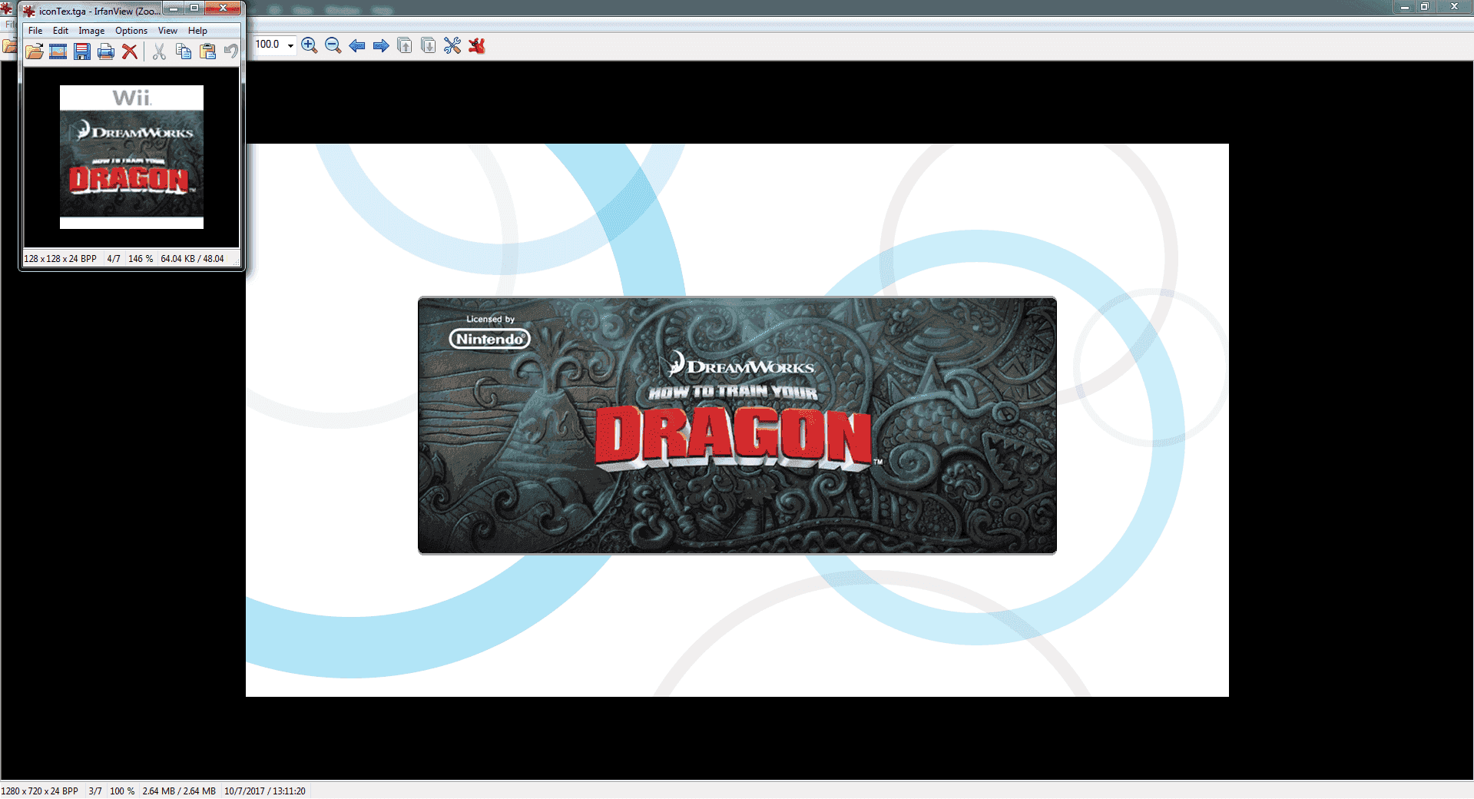Open the Image menu in iconTex window
Screen dimensions: 1474x799
click(91, 31)
